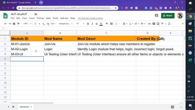Open the All sheets list icon
Screen dimensions: 195x110
point(13,107)
